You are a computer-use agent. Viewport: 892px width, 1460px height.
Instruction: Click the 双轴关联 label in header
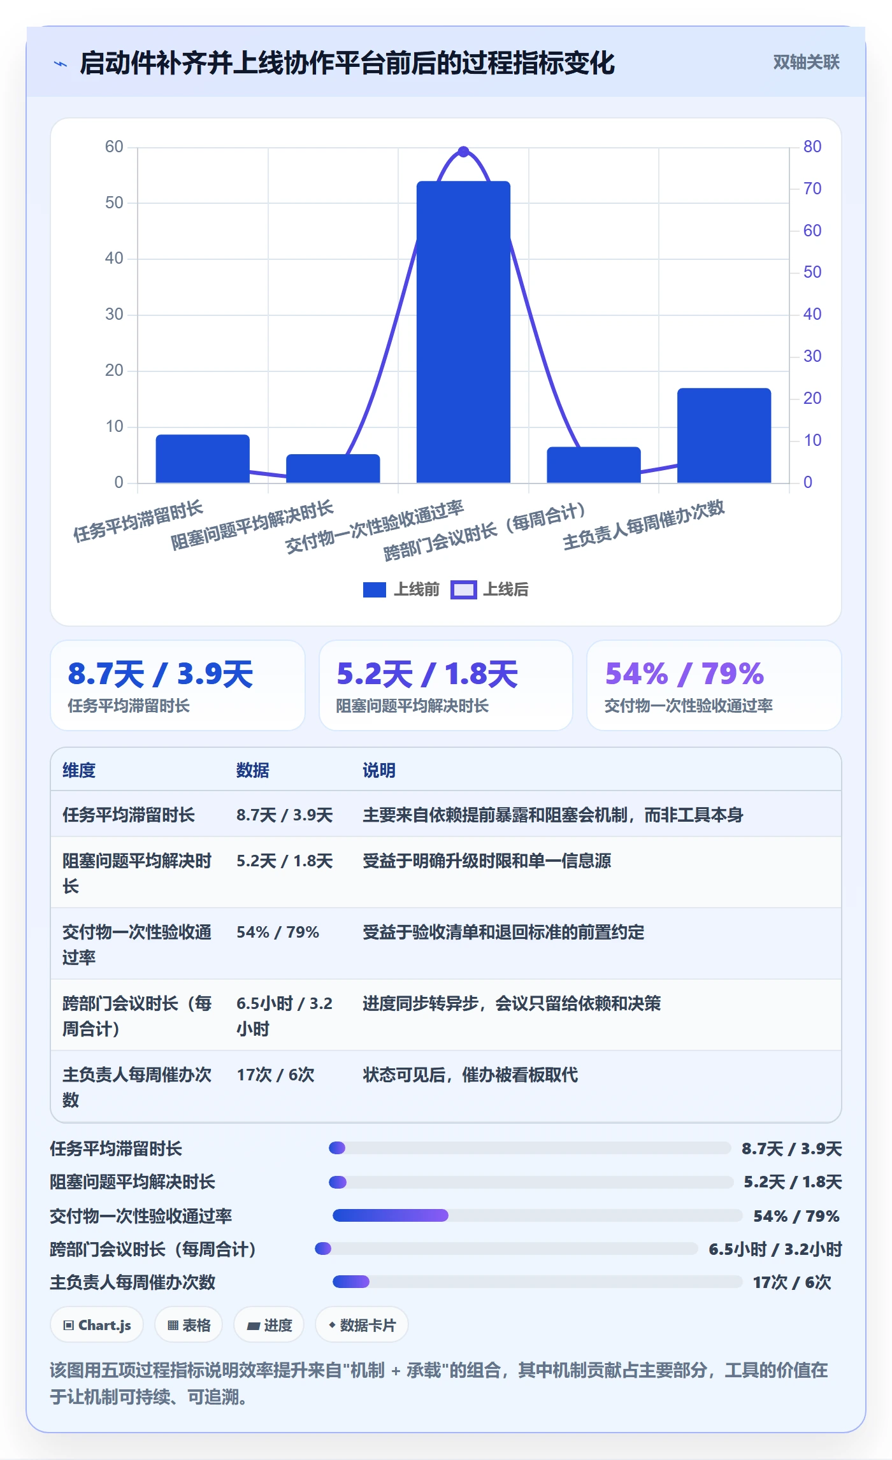pyautogui.click(x=806, y=62)
